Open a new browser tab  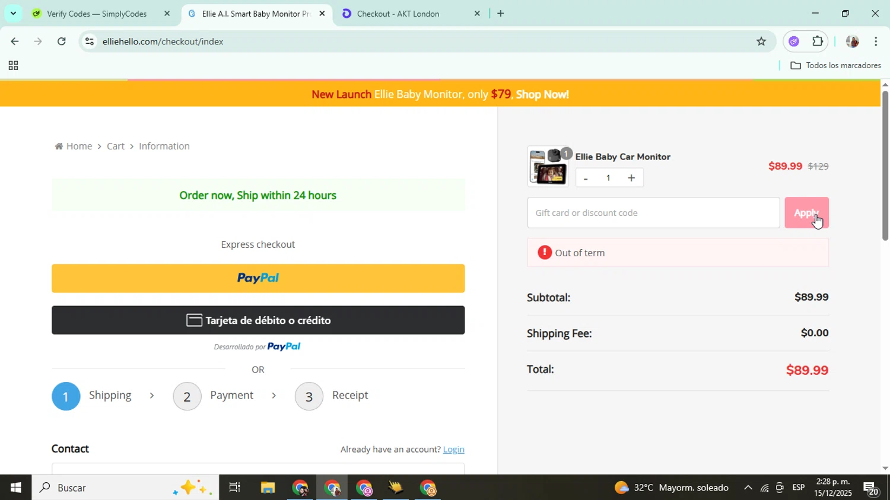(x=501, y=13)
